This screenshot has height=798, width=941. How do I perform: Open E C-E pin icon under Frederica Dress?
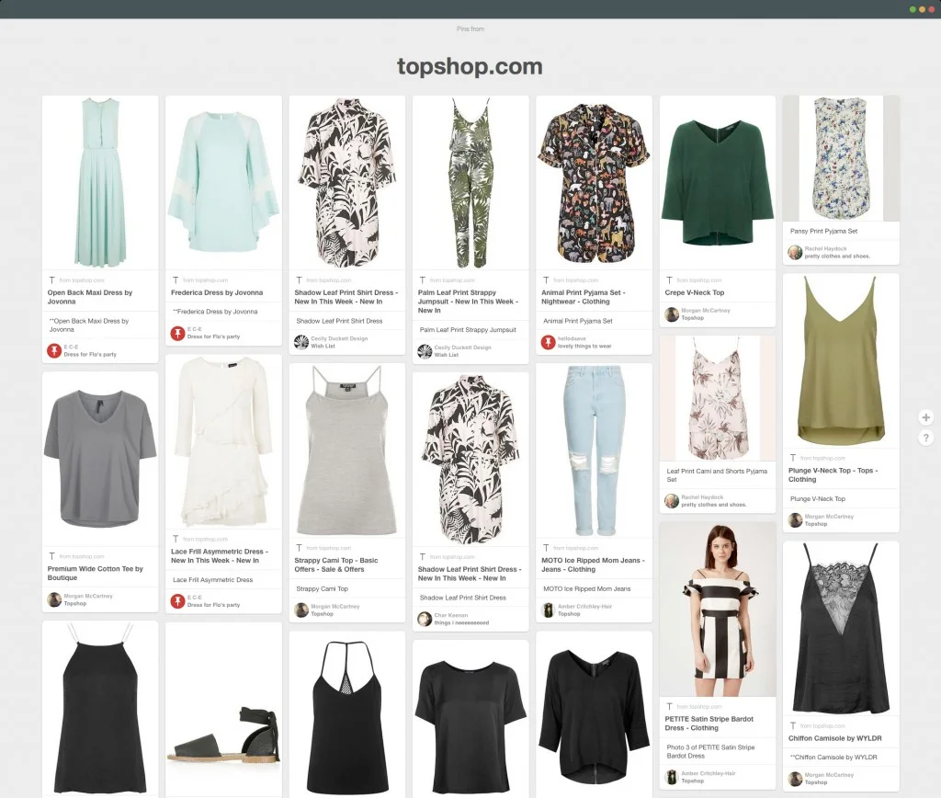point(177,333)
